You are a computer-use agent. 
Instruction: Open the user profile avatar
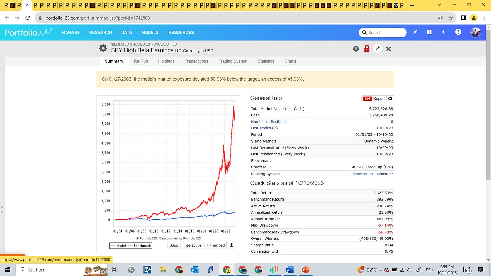[x=475, y=32]
